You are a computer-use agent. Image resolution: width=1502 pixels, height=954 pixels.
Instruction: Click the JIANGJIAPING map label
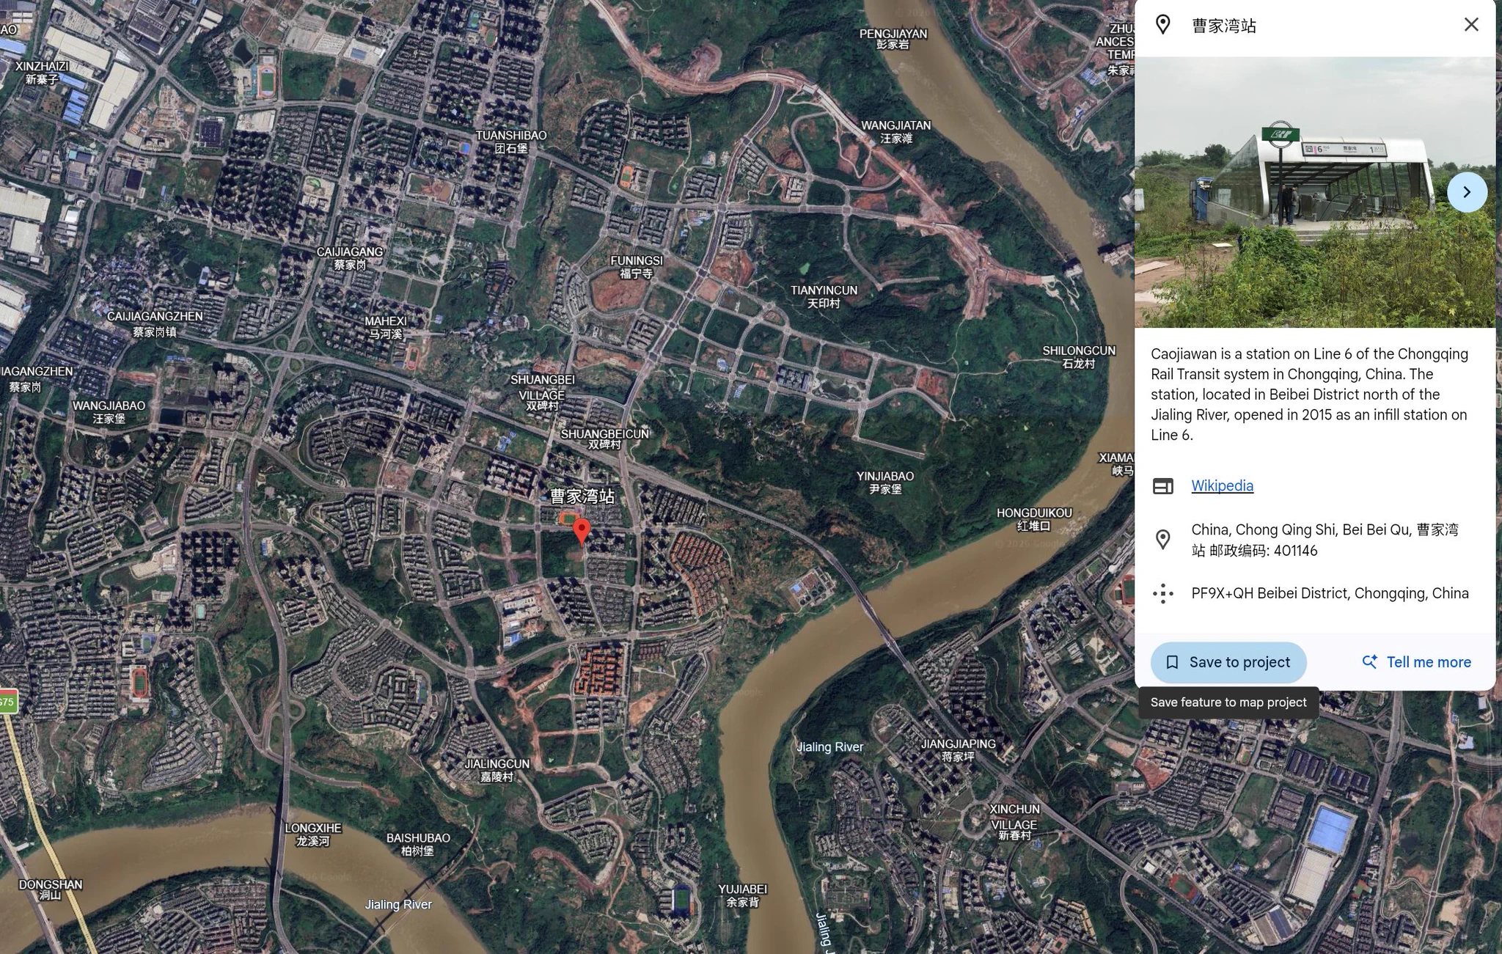[x=959, y=750]
